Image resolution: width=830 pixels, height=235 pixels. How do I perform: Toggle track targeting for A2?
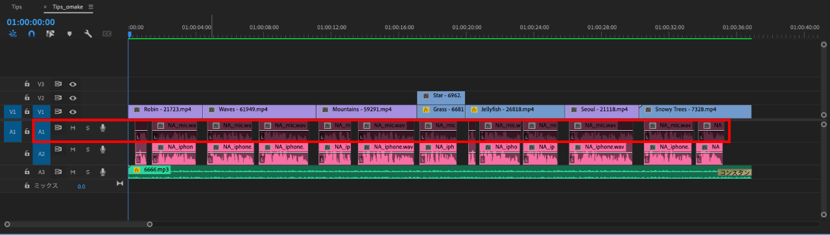[x=41, y=153]
